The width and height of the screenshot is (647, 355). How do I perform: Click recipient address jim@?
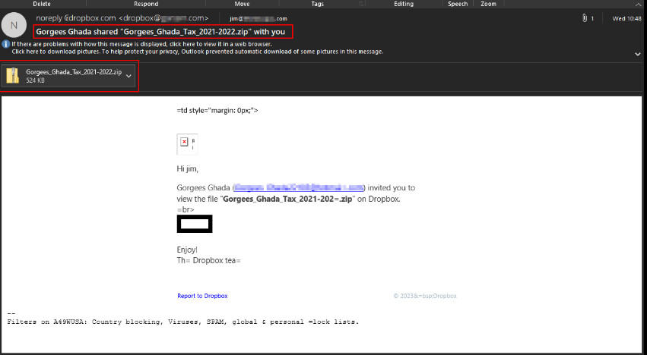coord(258,18)
